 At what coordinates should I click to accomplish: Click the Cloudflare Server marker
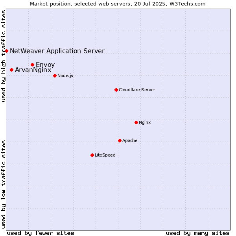point(116,90)
